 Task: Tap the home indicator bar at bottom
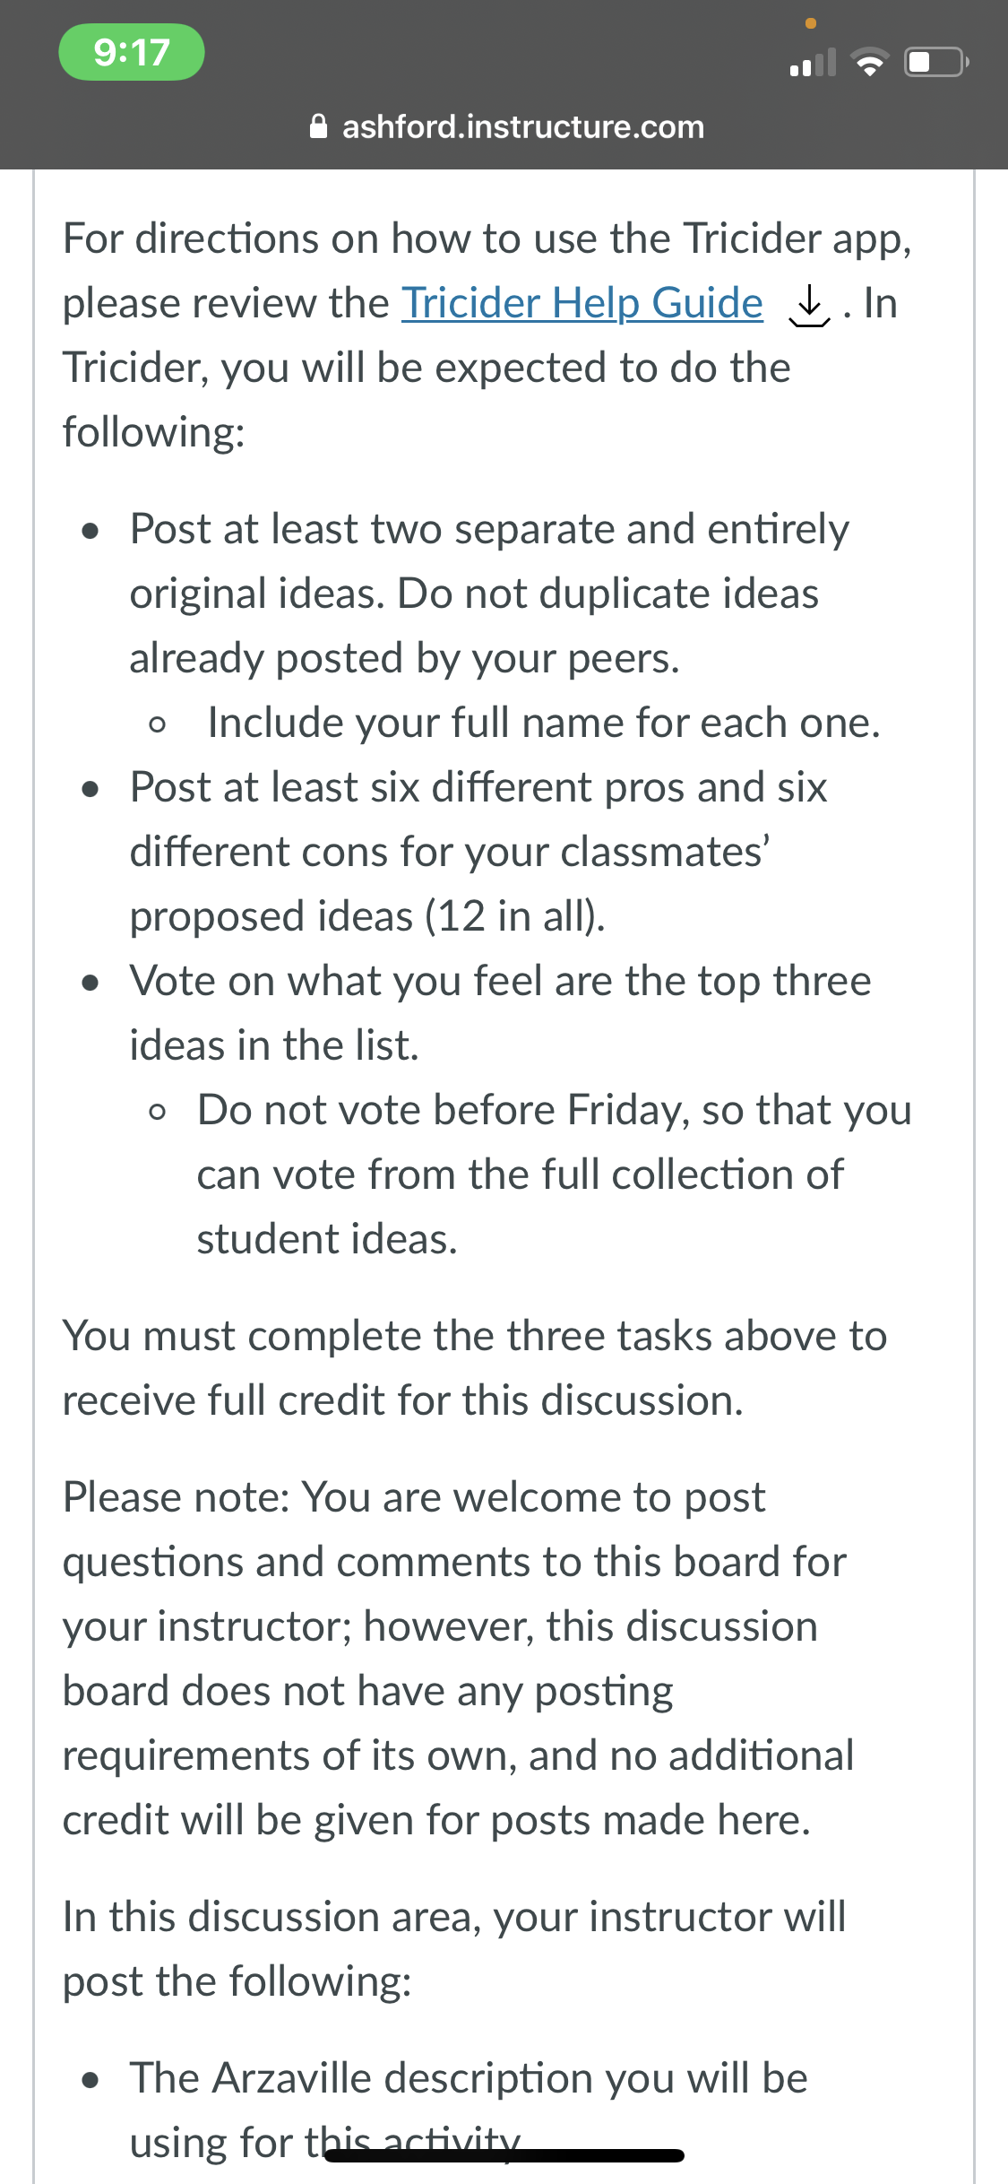(504, 2155)
